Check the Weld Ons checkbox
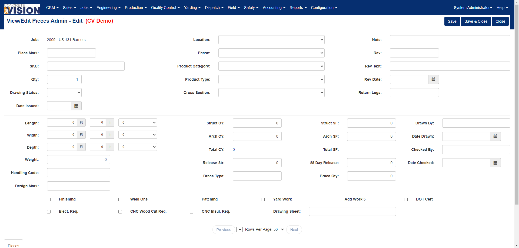The image size is (519, 248). [120, 200]
